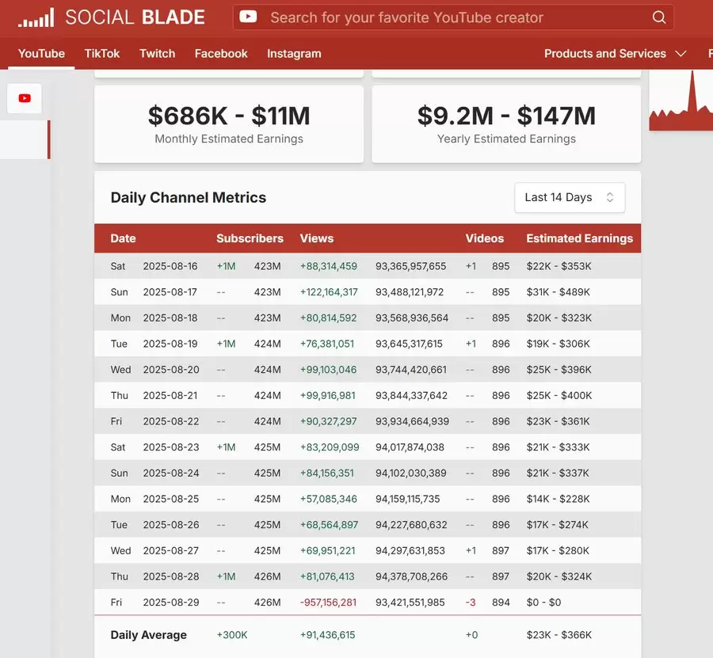Click total views 94,017,874,038
713x658 pixels.
click(x=410, y=447)
